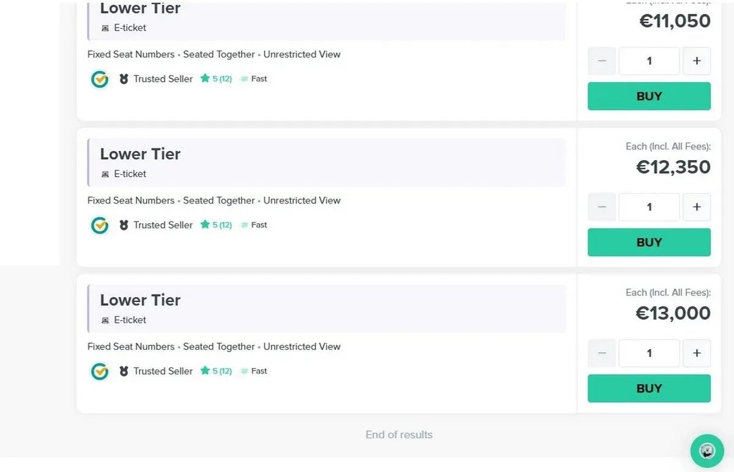Open the live chat support widget
This screenshot has height=472, width=734.
(707, 451)
